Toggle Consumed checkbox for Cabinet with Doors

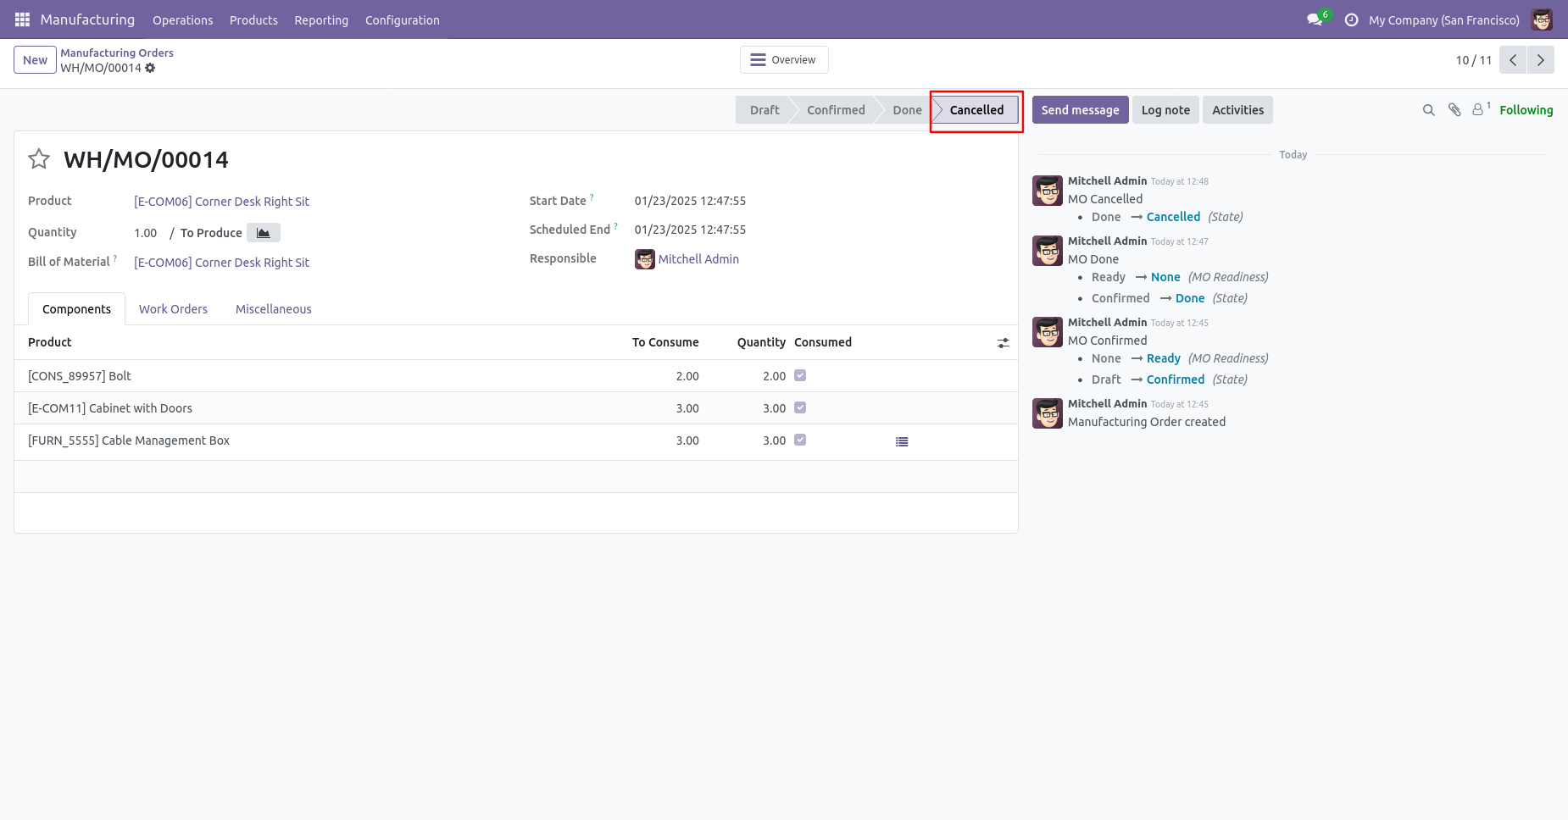[800, 407]
